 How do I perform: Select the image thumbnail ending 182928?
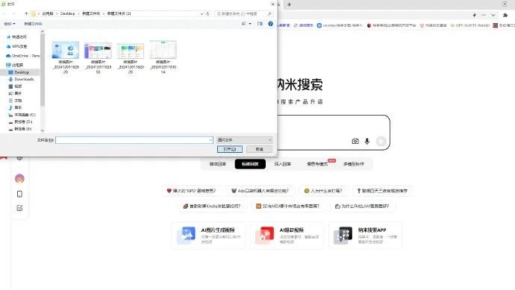(x=131, y=57)
